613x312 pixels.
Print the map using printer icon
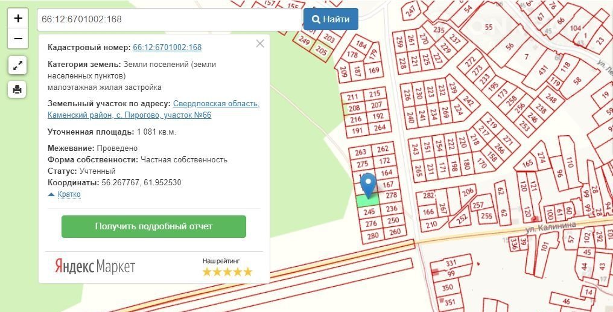(17, 89)
